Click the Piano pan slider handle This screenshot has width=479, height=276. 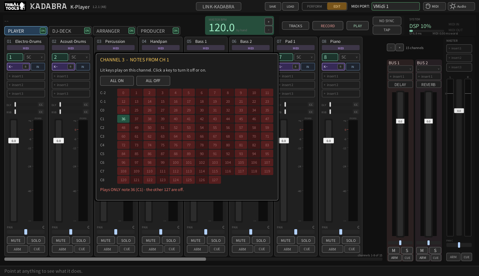[x=340, y=232]
